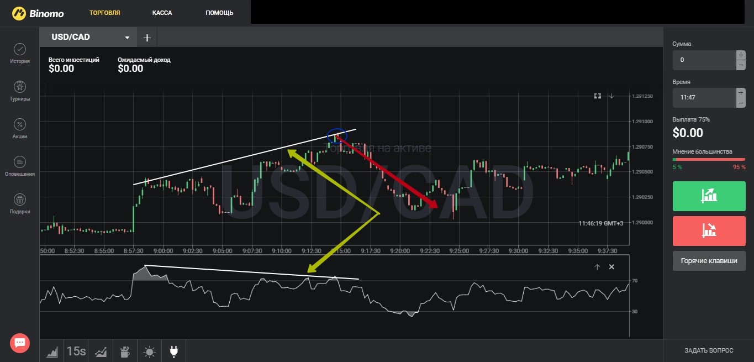This screenshot has height=362, width=754.
Task: Click the 5 % majority opinion value
Action: (677, 167)
